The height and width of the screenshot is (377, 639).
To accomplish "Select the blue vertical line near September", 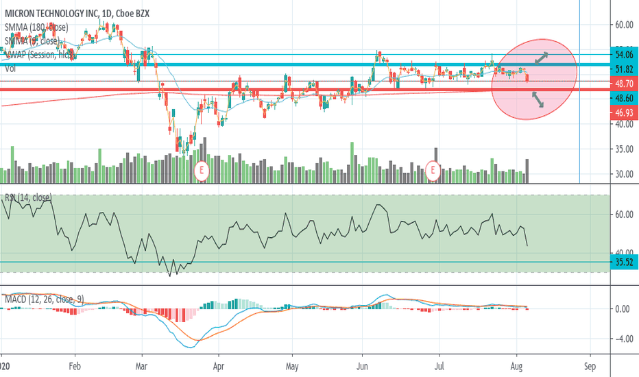I will (x=579, y=92).
